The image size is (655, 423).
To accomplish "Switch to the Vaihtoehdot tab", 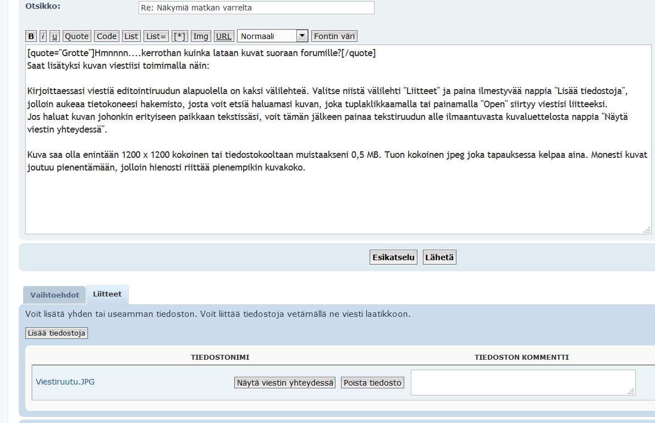I will coord(54,295).
